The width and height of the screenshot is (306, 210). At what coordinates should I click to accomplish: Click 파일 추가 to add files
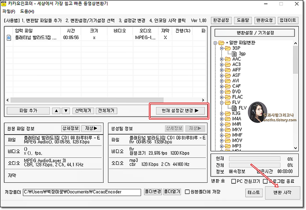[x=28, y=111]
